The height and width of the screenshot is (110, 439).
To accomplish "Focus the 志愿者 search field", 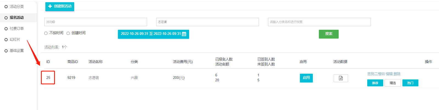I will [208, 22].
